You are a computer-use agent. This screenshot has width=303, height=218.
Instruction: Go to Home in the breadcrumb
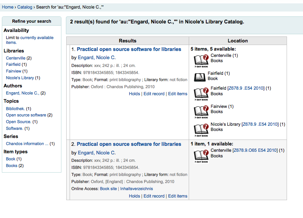(8, 7)
